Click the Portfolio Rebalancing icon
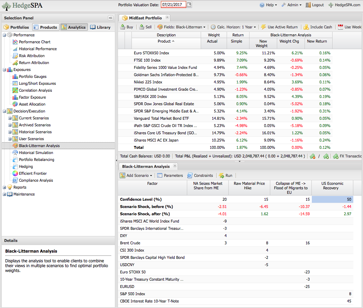Image resolution: width=363 pixels, height=308 pixels. point(15,160)
